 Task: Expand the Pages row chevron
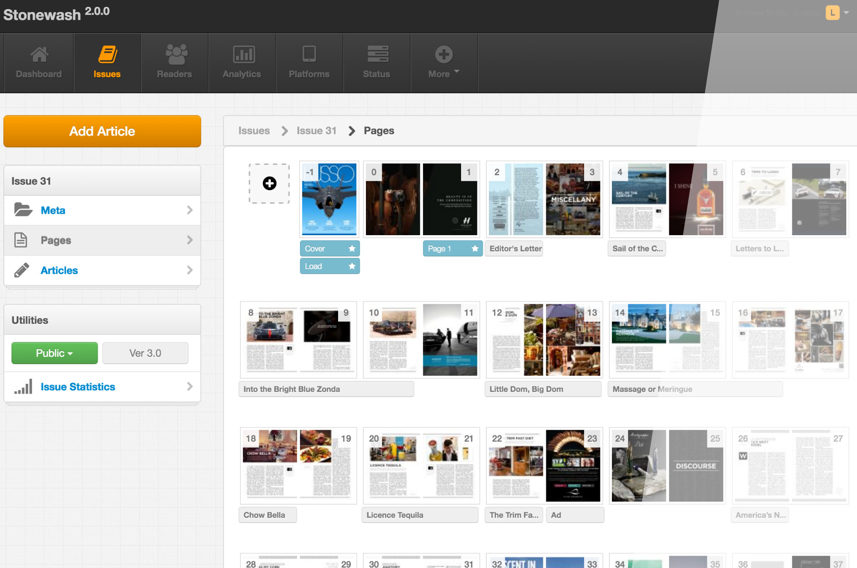click(x=190, y=240)
